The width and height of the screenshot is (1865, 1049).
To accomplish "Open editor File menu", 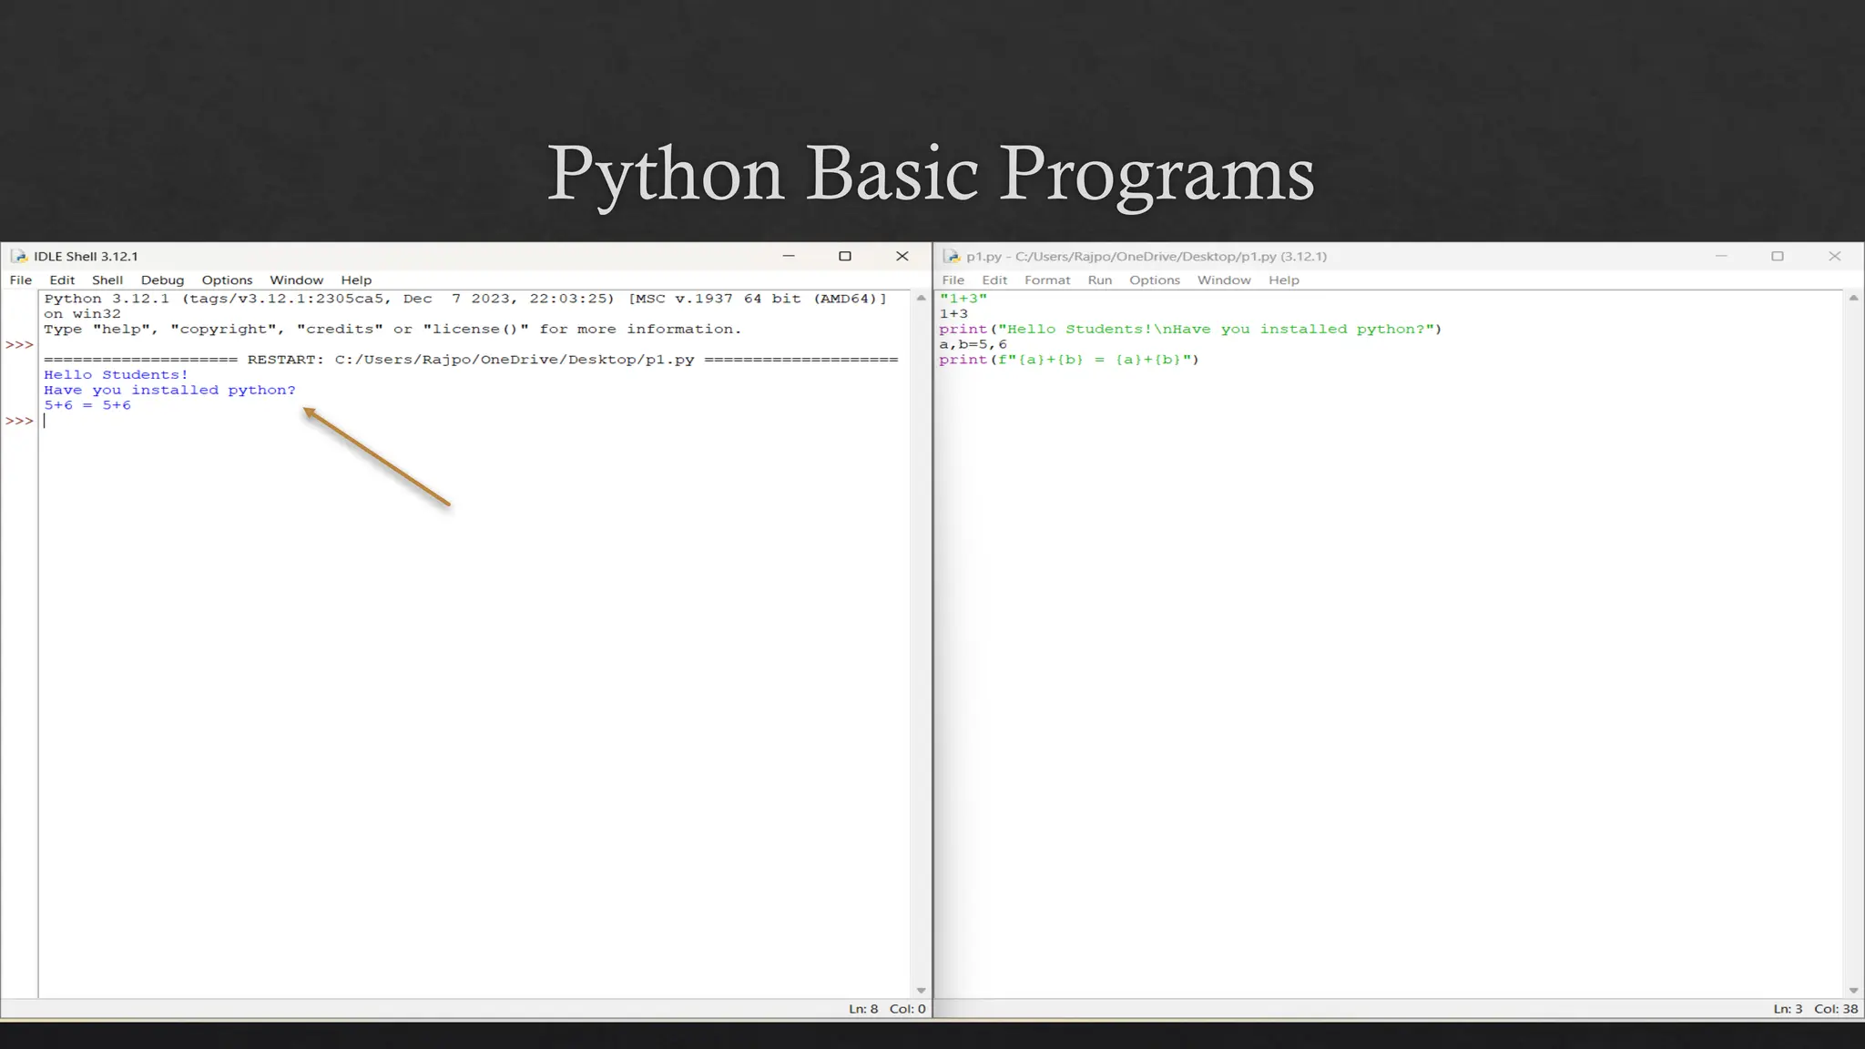I will (953, 280).
